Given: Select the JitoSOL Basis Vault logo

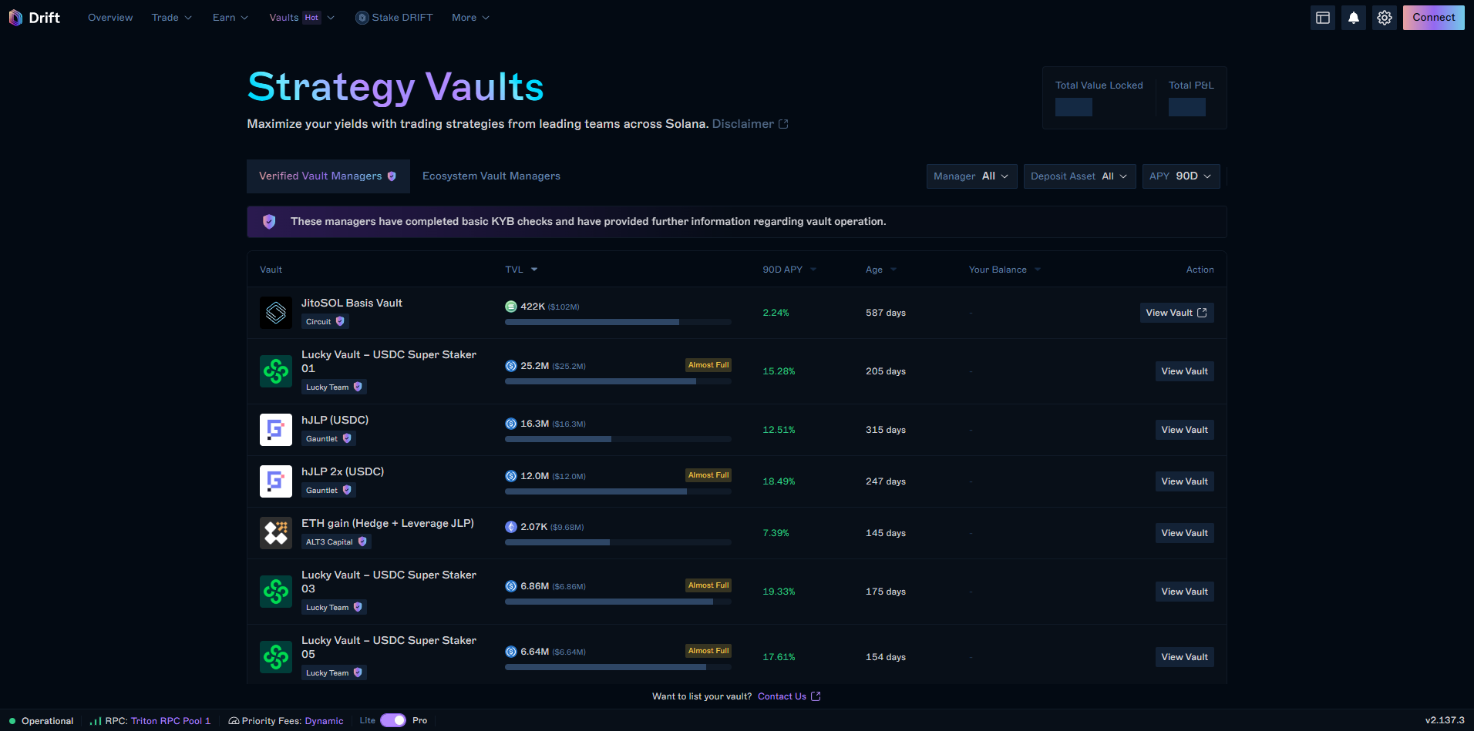Looking at the screenshot, I should pos(275,312).
